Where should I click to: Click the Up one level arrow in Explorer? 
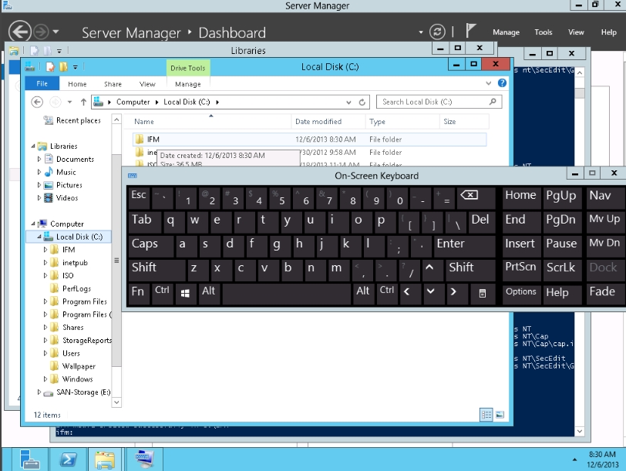click(x=82, y=102)
